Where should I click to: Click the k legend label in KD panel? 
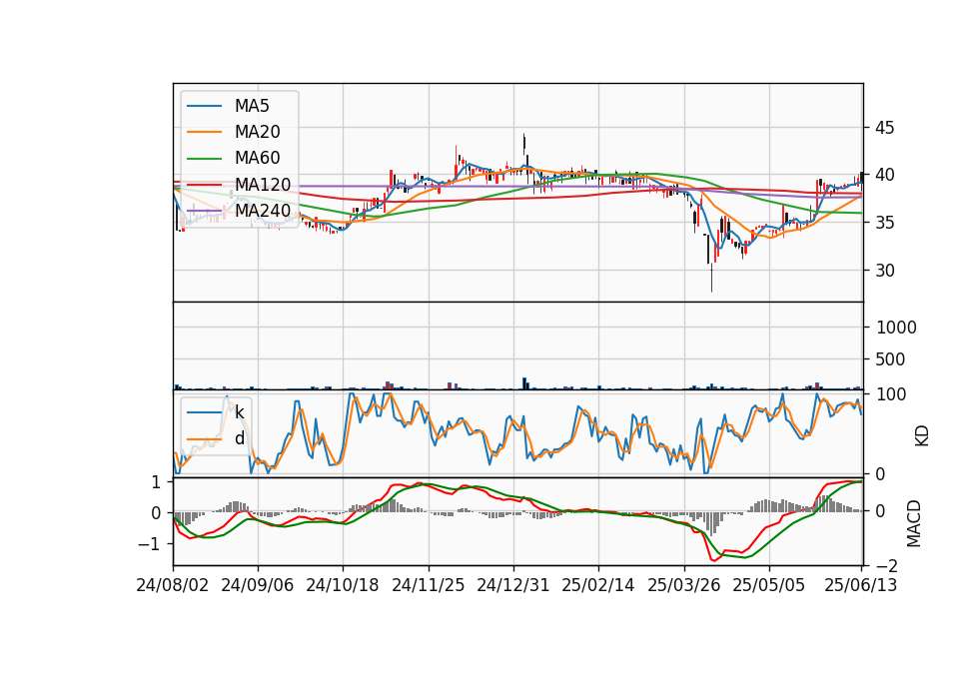click(239, 412)
